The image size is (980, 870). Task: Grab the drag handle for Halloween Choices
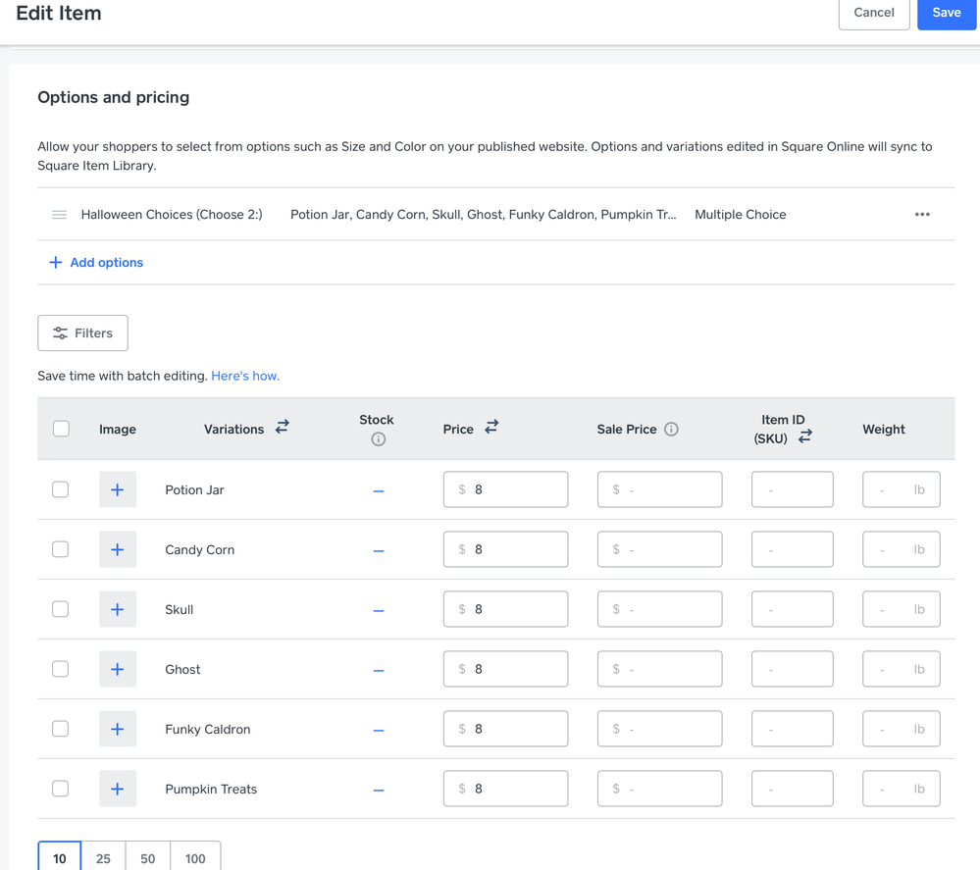[x=60, y=214]
